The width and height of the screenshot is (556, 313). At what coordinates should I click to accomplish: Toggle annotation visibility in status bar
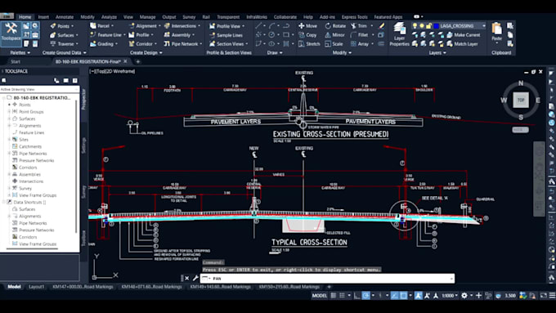point(419,295)
